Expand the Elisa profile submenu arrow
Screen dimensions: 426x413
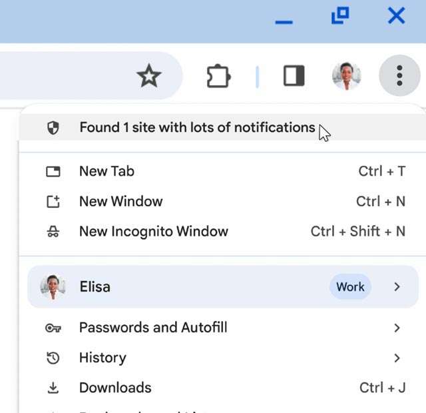tap(397, 287)
